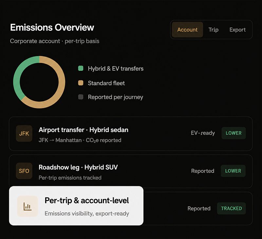Click the Reported per journey legend label
This screenshot has height=239, width=262.
pos(116,97)
